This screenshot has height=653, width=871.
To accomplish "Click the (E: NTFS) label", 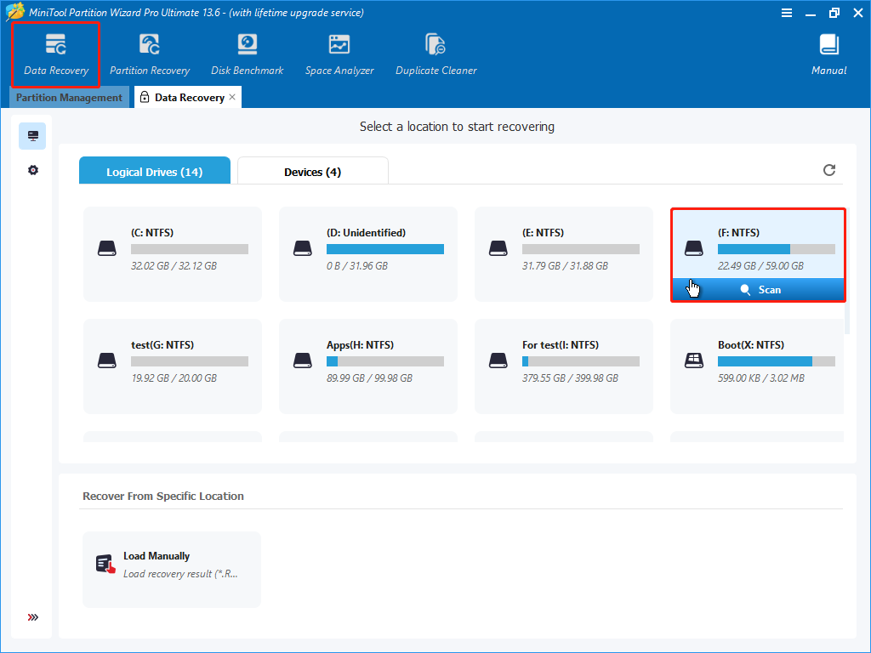I will pyautogui.click(x=544, y=233).
